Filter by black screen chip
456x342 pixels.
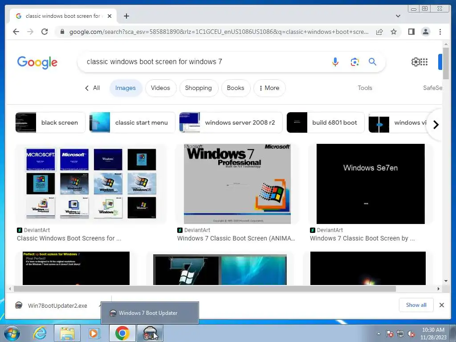click(x=50, y=122)
